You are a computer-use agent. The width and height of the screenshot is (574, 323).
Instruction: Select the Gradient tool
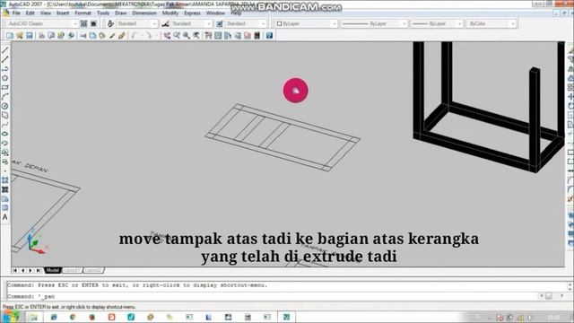[x=5, y=189]
